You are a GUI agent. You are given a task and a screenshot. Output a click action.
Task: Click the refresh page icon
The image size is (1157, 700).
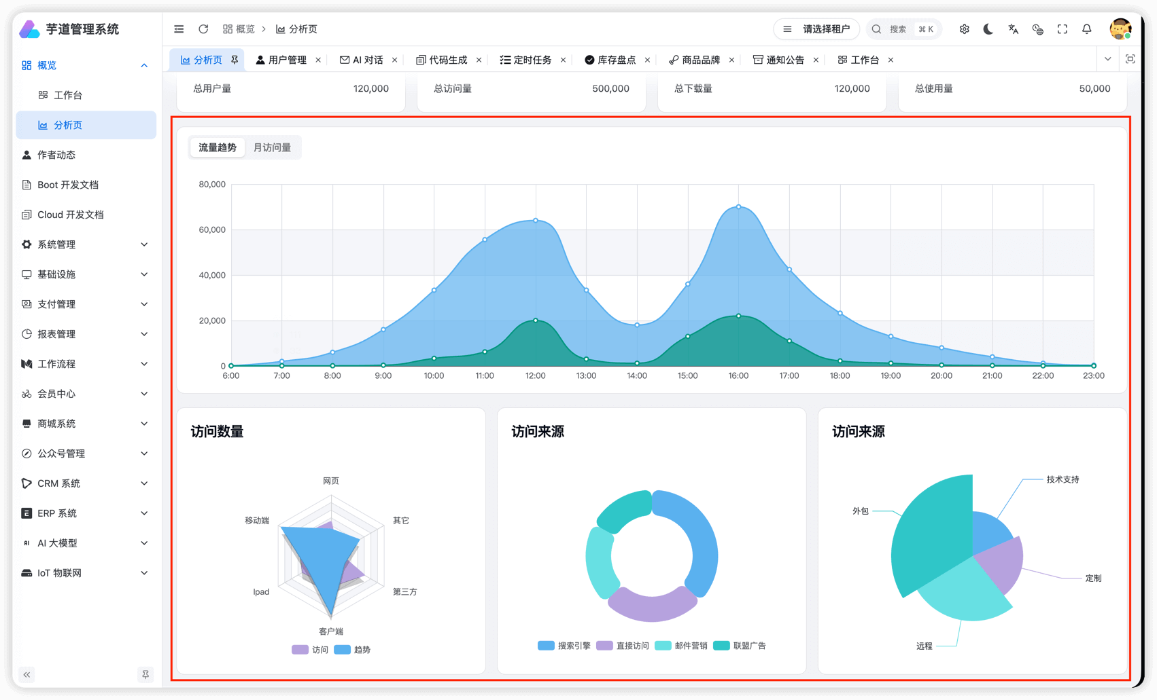pyautogui.click(x=203, y=29)
